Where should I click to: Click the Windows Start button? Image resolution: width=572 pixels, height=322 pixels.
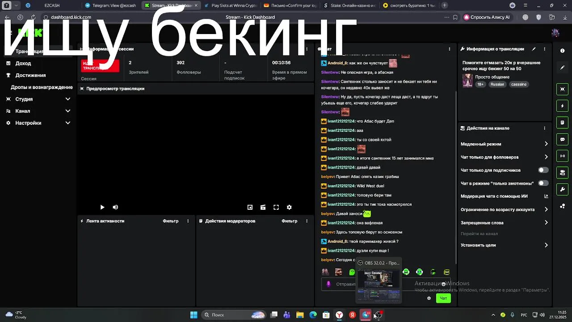point(193,315)
